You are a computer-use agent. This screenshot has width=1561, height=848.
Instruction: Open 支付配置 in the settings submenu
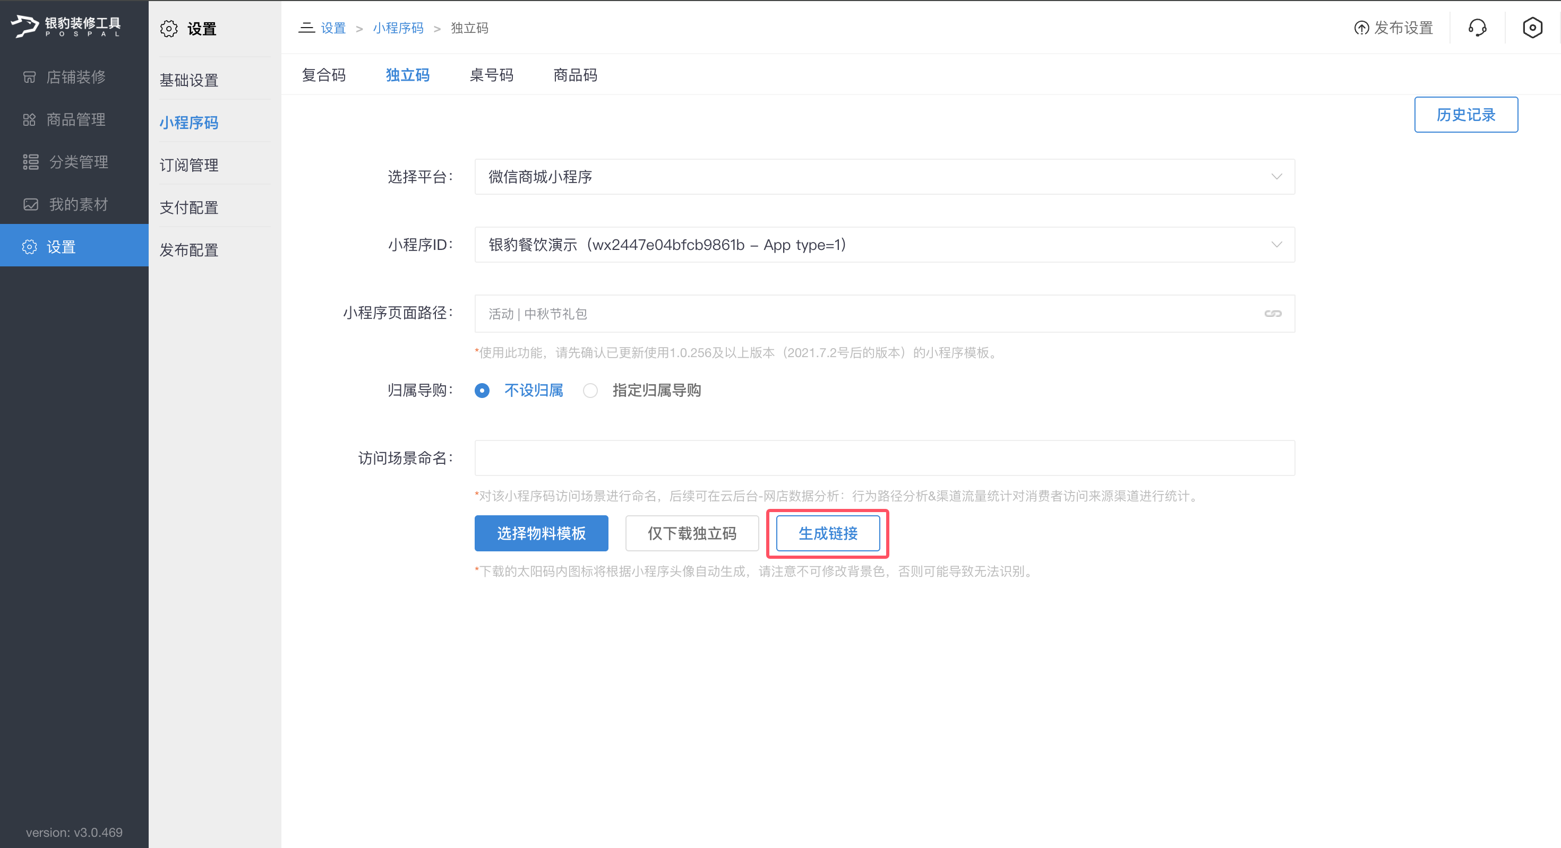point(188,208)
